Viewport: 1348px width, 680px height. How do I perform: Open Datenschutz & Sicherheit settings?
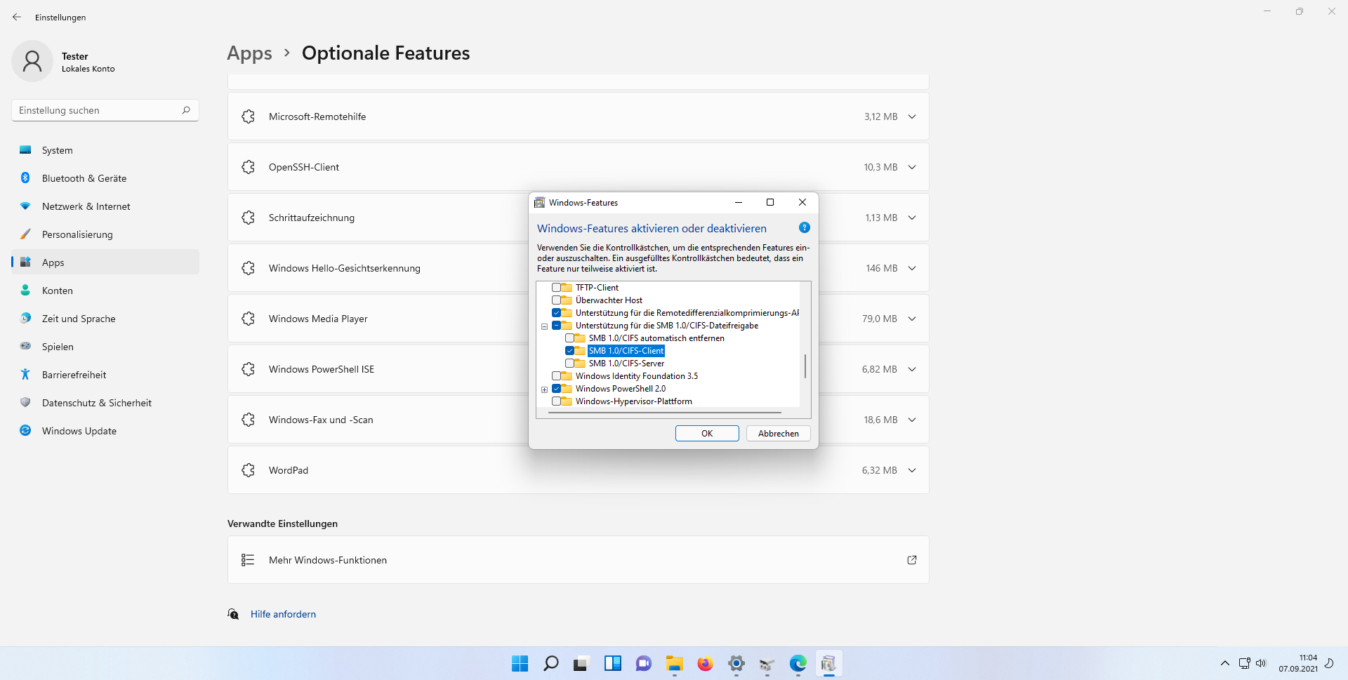[x=105, y=403]
